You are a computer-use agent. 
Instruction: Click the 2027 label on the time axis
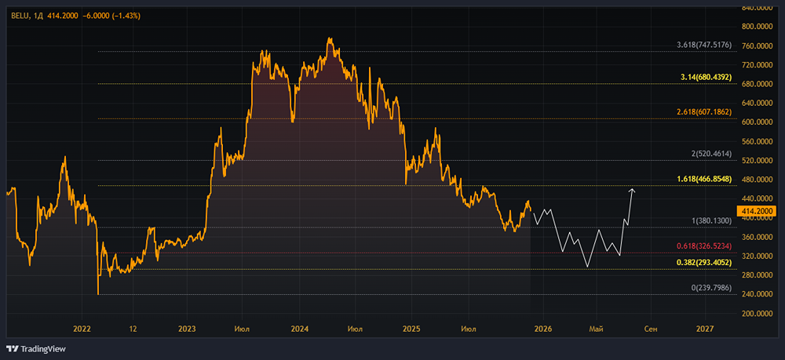tap(705, 329)
